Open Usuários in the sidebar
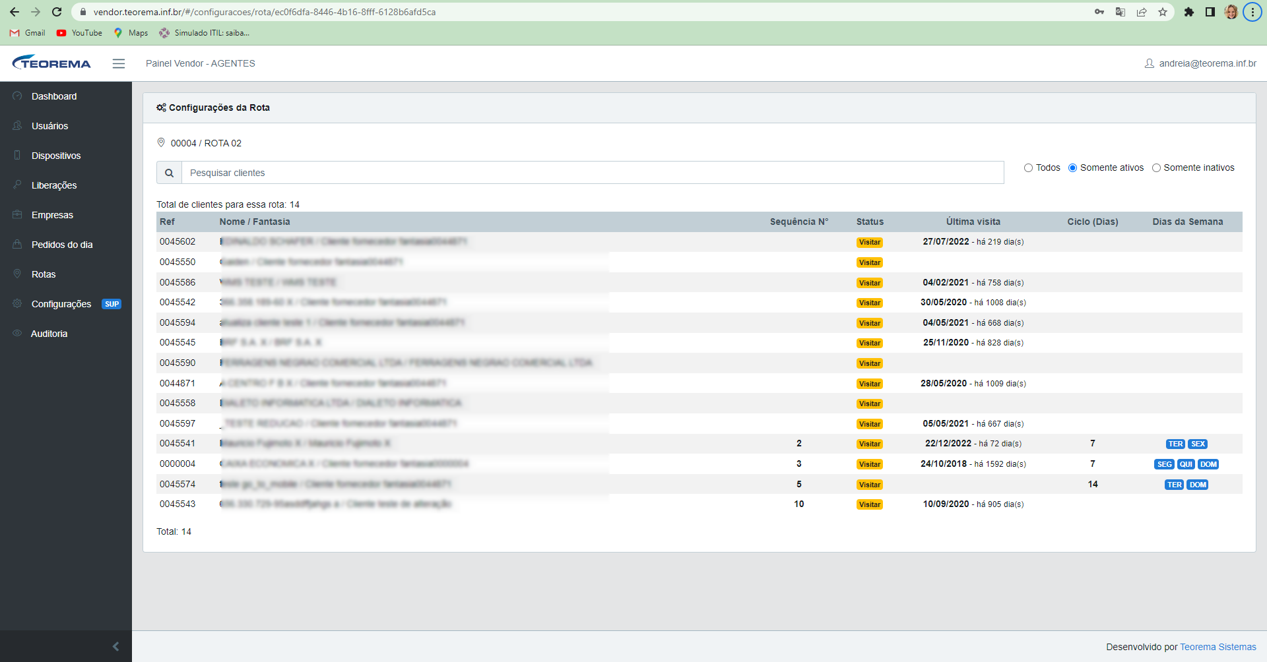The image size is (1267, 662). pos(66,126)
